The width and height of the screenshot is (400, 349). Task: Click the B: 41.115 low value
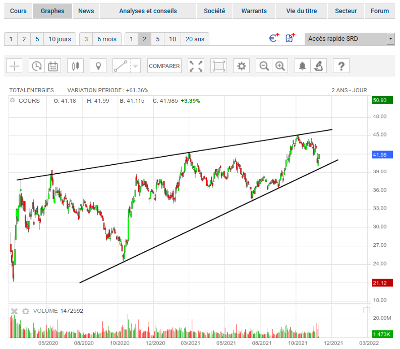click(132, 101)
